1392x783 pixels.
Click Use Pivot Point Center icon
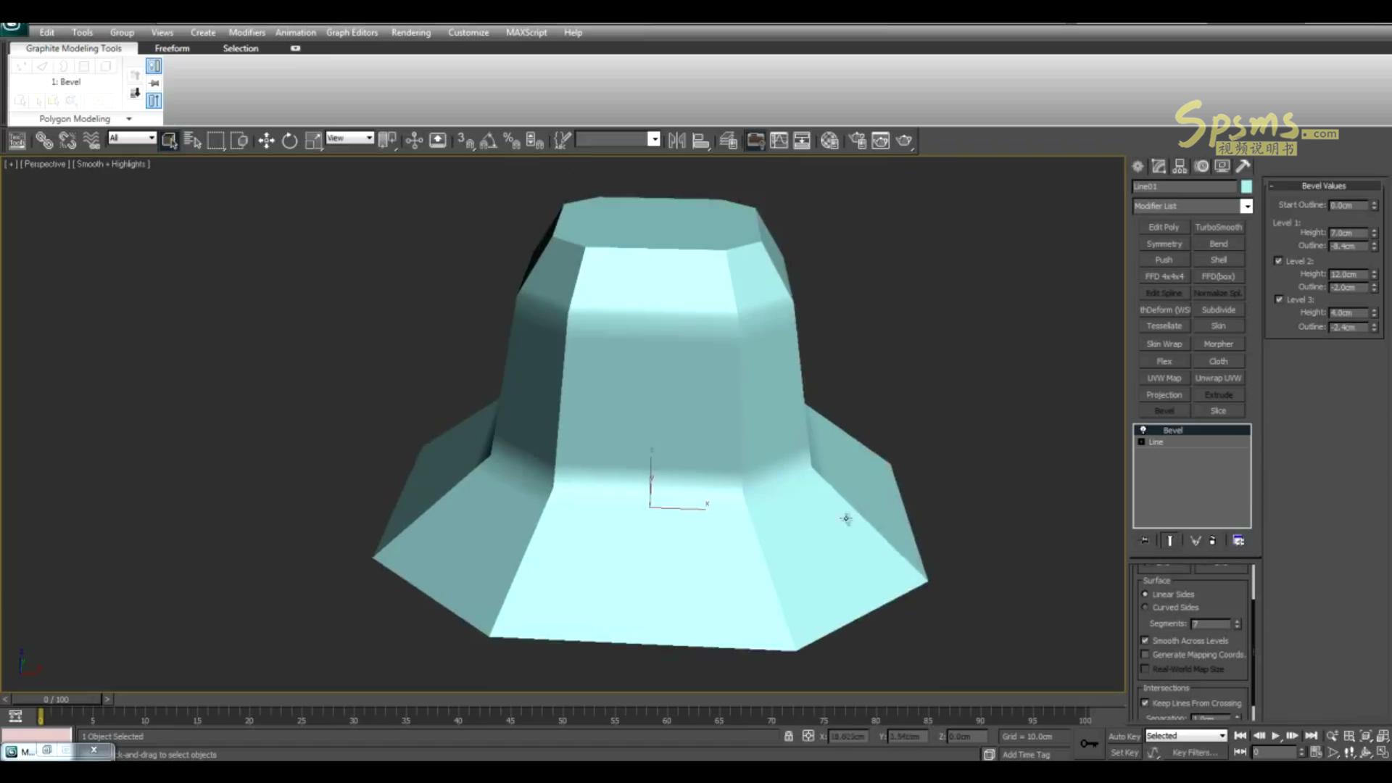click(387, 141)
